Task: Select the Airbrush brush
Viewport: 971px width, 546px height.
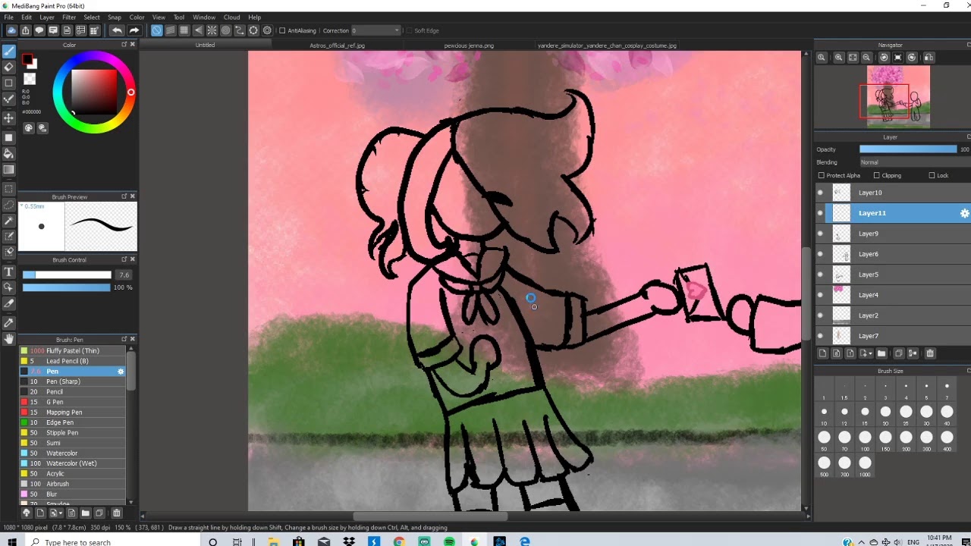Action: coord(73,484)
